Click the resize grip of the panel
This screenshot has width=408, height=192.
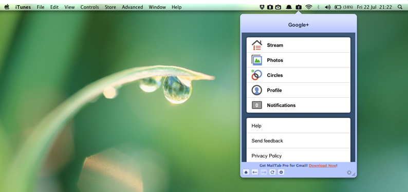pos(354,175)
